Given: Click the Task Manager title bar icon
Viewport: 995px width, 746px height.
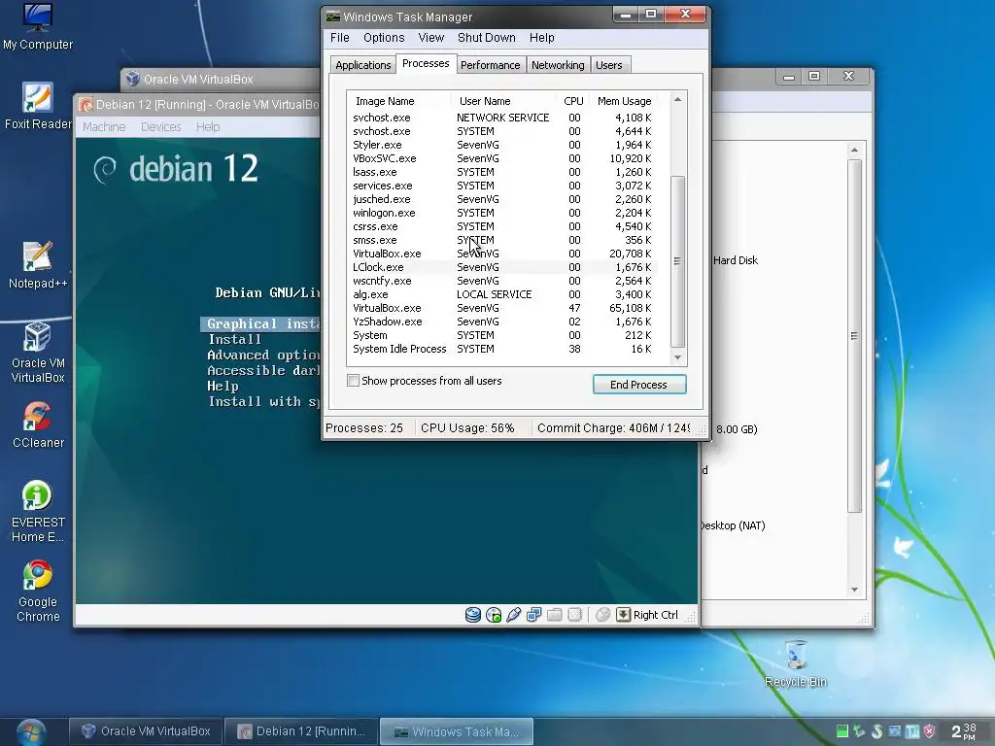Looking at the screenshot, I should point(333,17).
